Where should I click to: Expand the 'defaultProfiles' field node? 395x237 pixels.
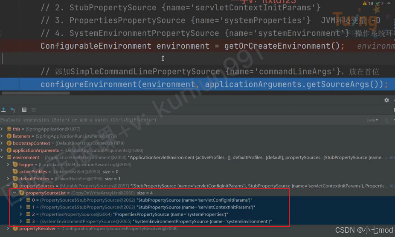coord(8,179)
